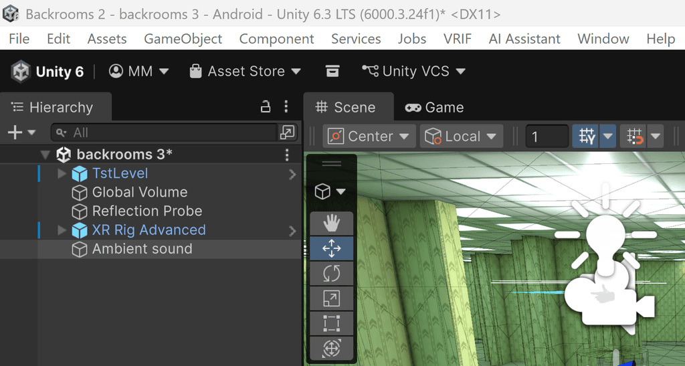This screenshot has width=685, height=366.
Task: Open the Services menu
Action: [x=356, y=39]
